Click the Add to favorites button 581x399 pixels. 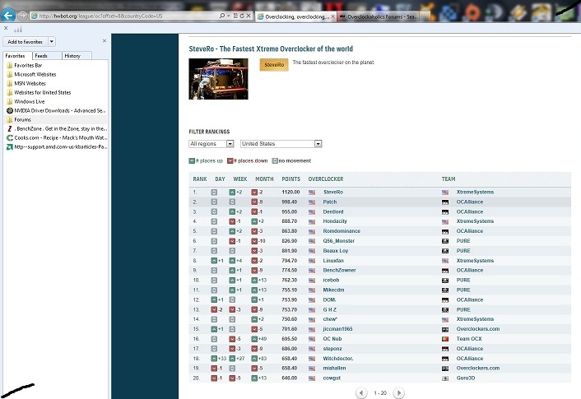[x=25, y=41]
